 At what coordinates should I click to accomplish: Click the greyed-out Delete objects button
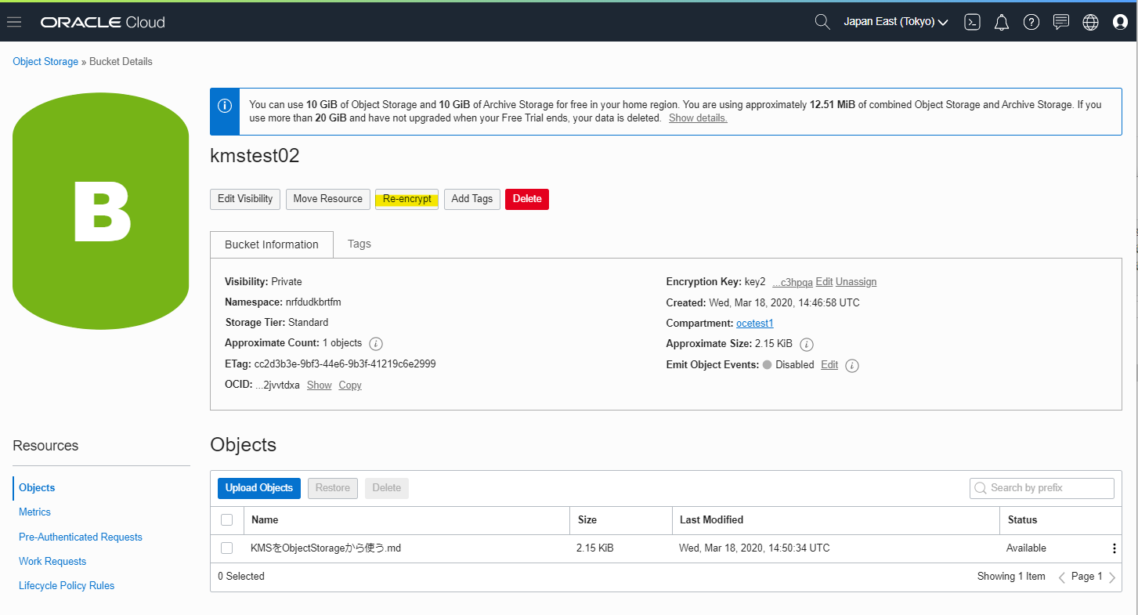387,488
